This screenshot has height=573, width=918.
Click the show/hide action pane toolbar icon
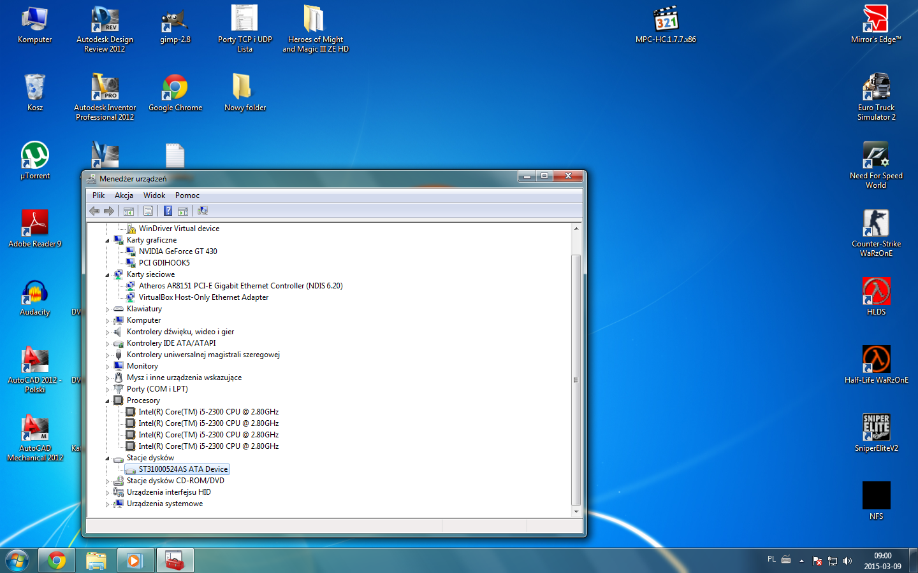(x=183, y=211)
